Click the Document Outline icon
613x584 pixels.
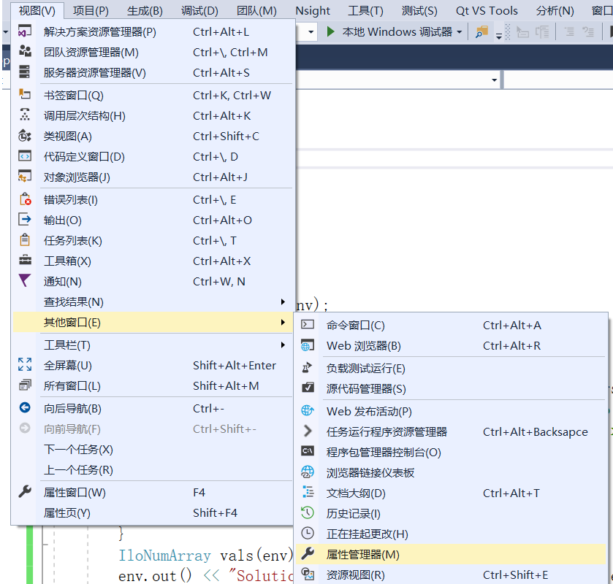(308, 492)
